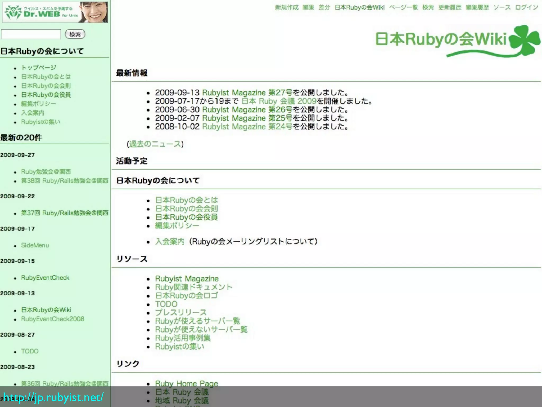Image resolution: width=542 pixels, height=407 pixels.
Task: Open main content 編集ポリシー link
Action: [x=177, y=225]
